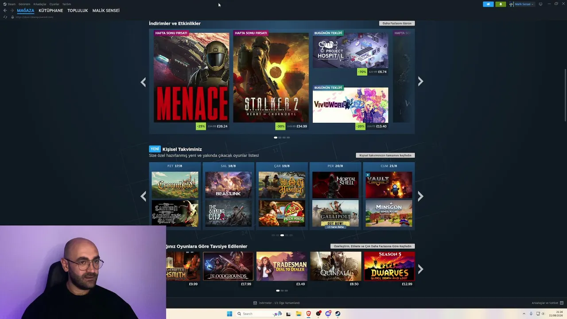Click the -70% discount badge on Project Hospital
The height and width of the screenshot is (319, 567).
(x=362, y=72)
